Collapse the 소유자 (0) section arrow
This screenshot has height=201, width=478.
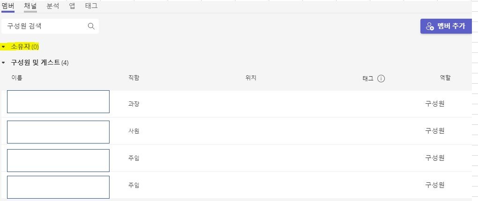tap(3, 47)
